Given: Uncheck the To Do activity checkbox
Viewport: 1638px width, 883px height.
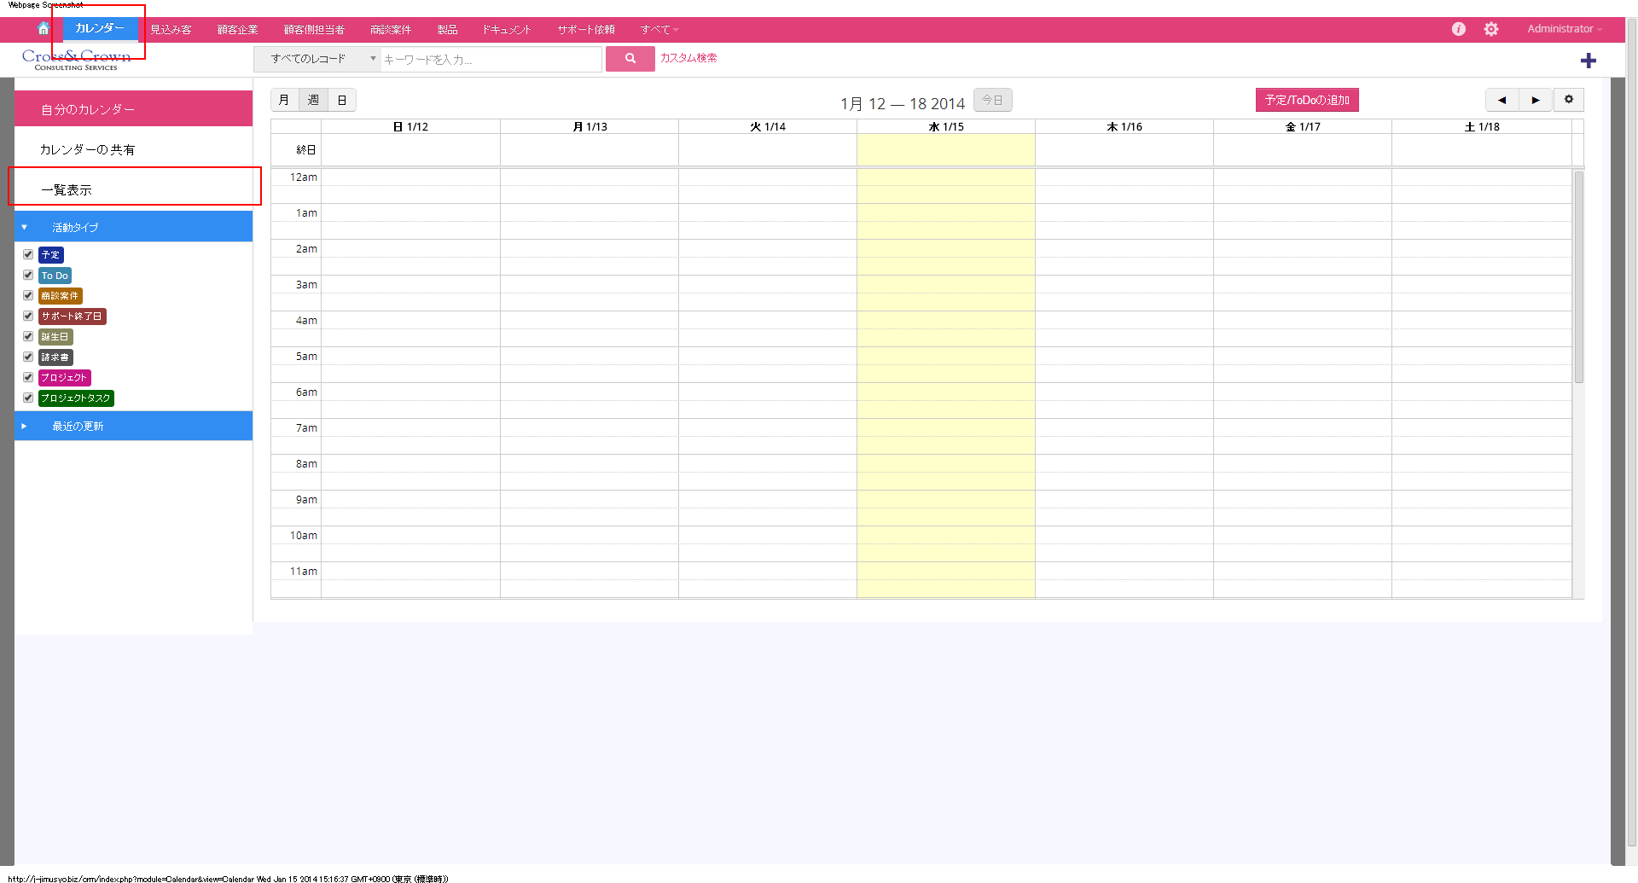Looking at the screenshot, I should click(28, 276).
